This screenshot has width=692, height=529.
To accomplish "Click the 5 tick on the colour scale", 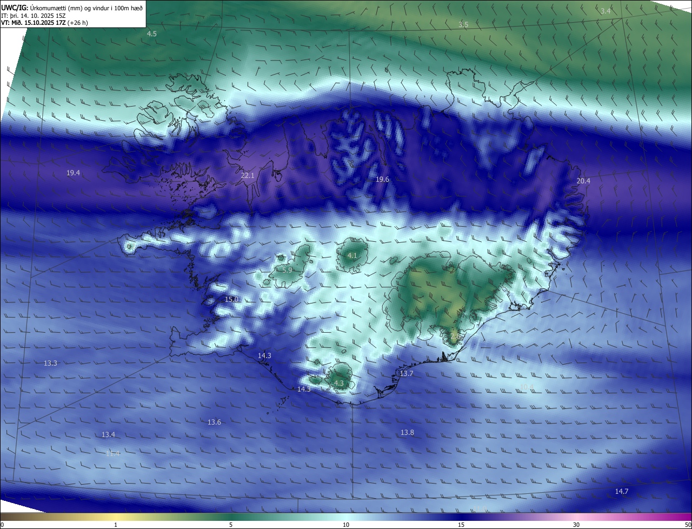I will 231,525.
